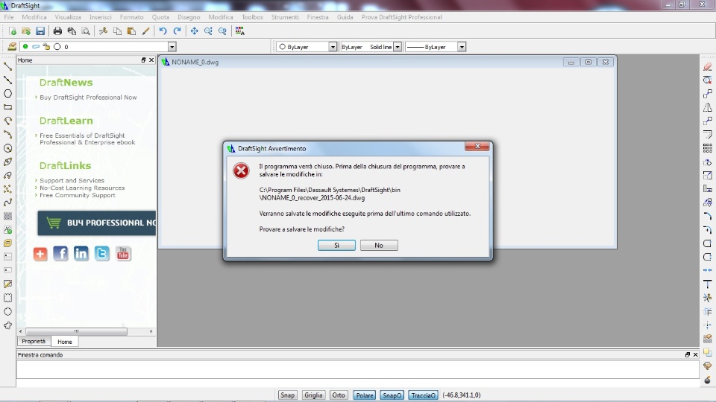This screenshot has width=716, height=402.
Task: Close the DraftSight Avvertimento dialog
Action: point(477,147)
